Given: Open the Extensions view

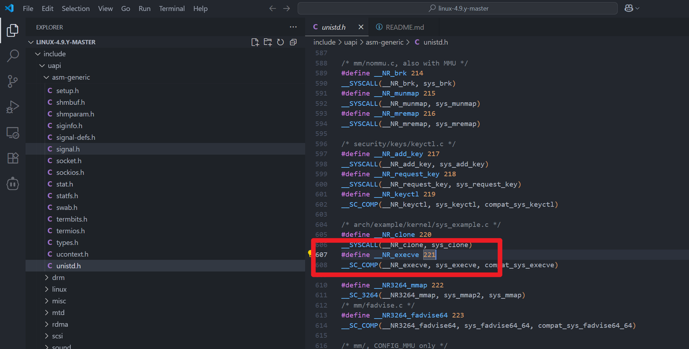Looking at the screenshot, I should click(13, 158).
